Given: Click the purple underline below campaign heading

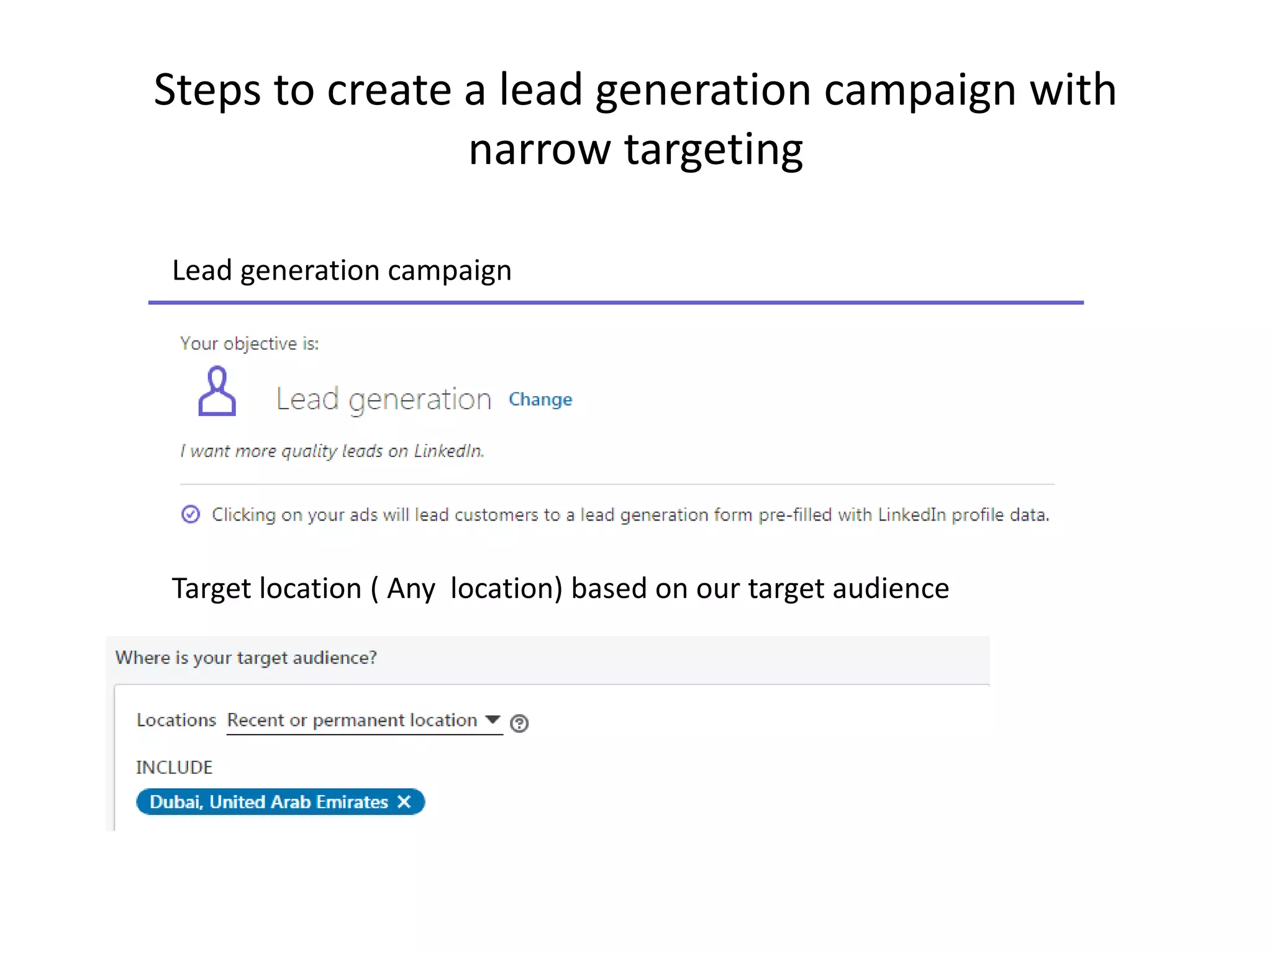Looking at the screenshot, I should (616, 302).
